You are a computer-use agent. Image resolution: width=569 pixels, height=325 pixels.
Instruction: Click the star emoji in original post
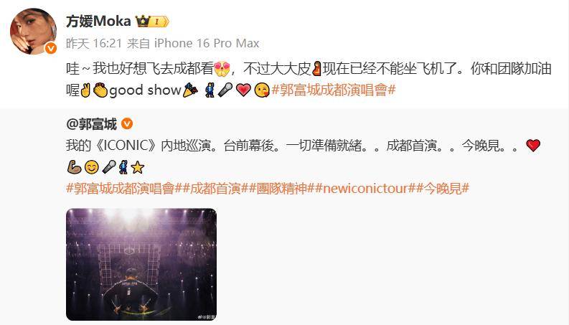point(137,167)
